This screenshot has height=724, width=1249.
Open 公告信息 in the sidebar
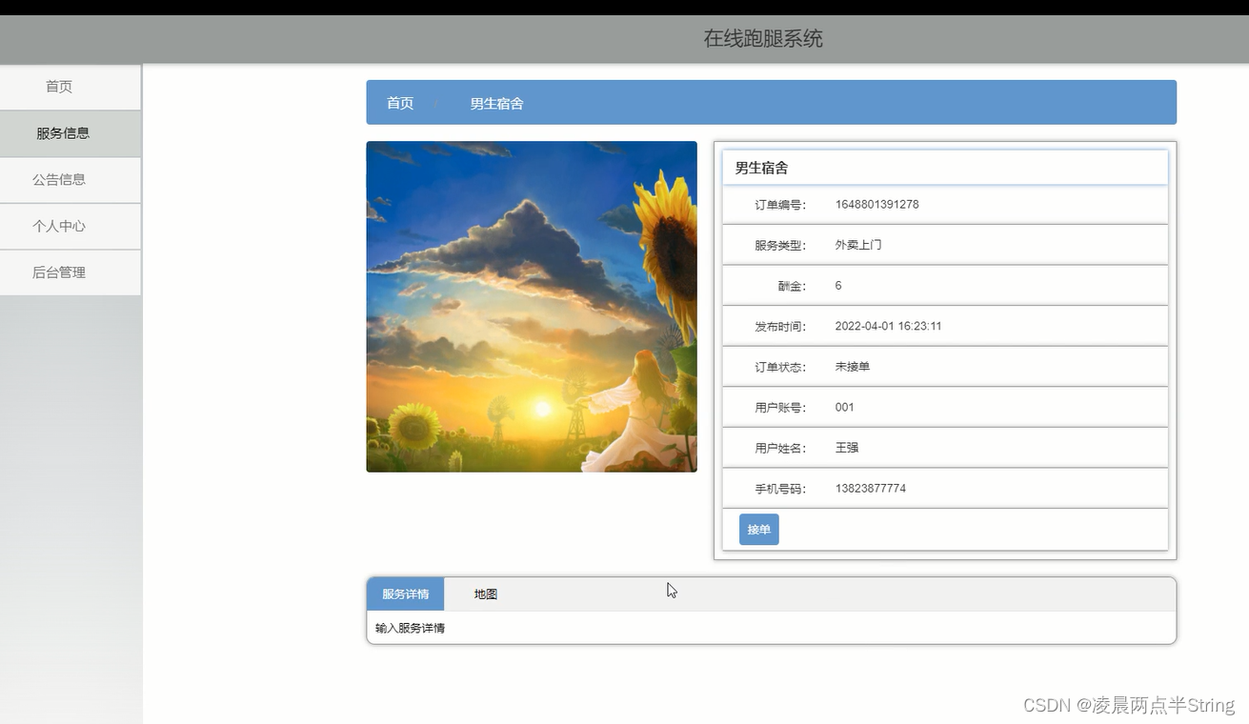[71, 179]
